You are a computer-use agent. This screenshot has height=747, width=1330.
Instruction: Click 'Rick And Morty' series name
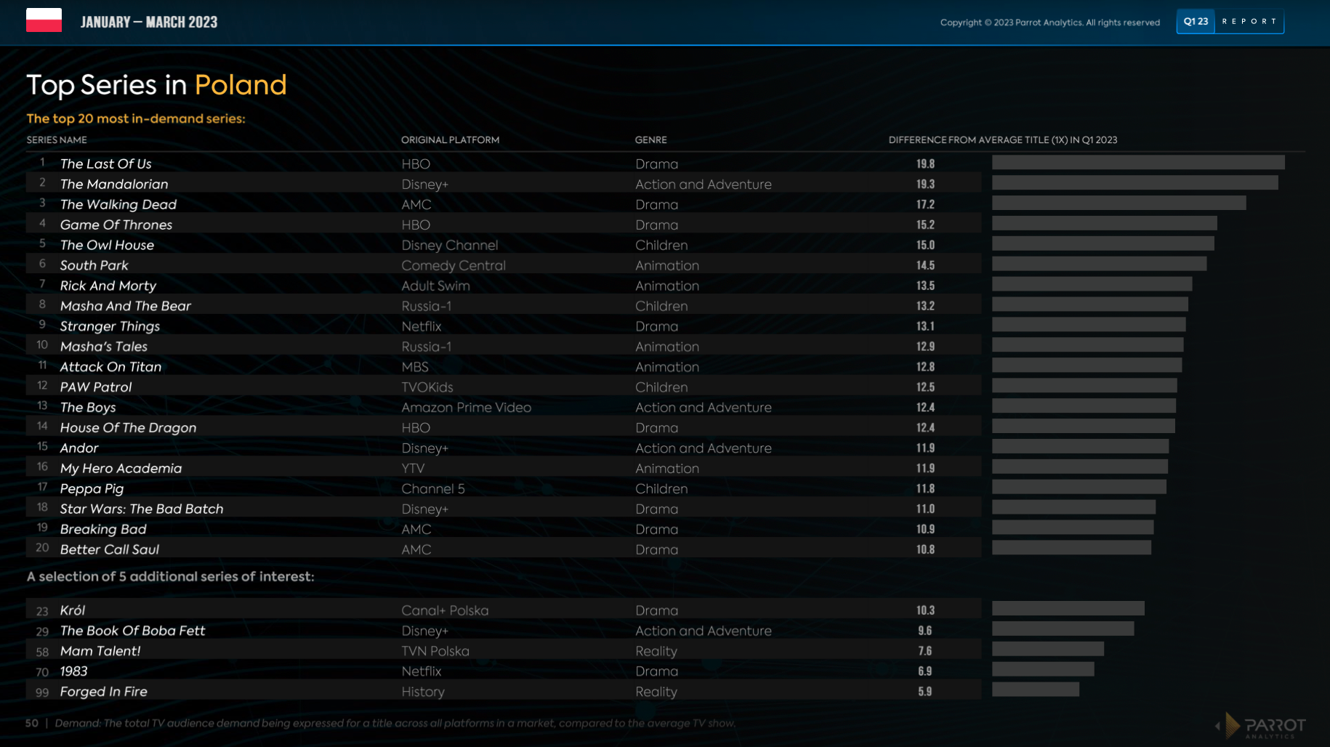[108, 286]
